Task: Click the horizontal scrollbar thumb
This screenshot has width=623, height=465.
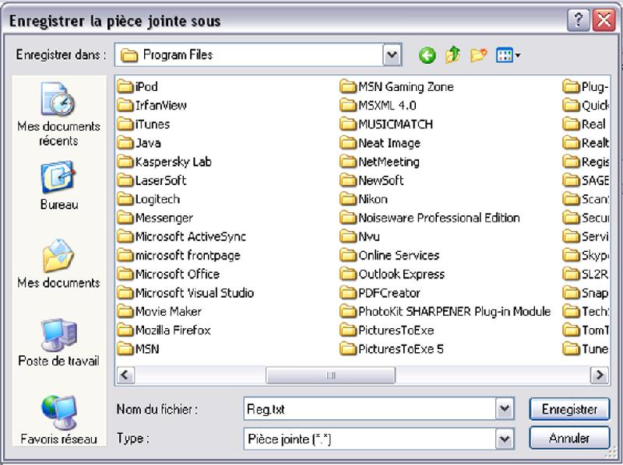Action: pyautogui.click(x=330, y=375)
